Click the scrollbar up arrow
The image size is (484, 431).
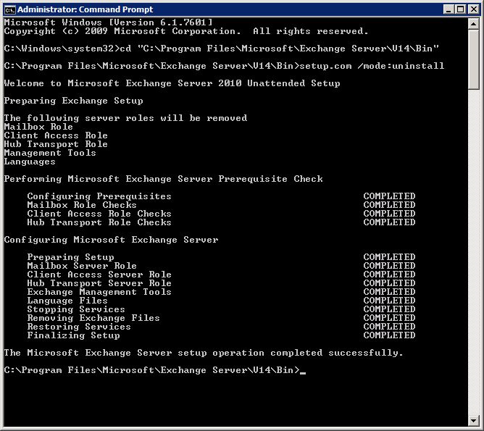(474, 23)
